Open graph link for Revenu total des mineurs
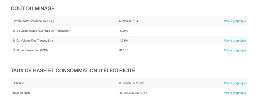The height and width of the screenshot is (104, 258). (235, 21)
